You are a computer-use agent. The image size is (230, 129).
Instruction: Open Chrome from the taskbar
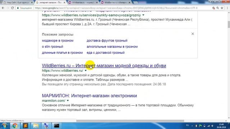pos(15,126)
